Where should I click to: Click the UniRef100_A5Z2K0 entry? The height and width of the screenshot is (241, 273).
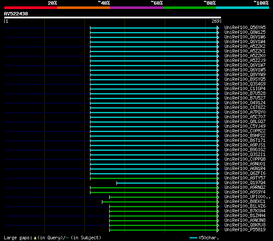(245, 56)
